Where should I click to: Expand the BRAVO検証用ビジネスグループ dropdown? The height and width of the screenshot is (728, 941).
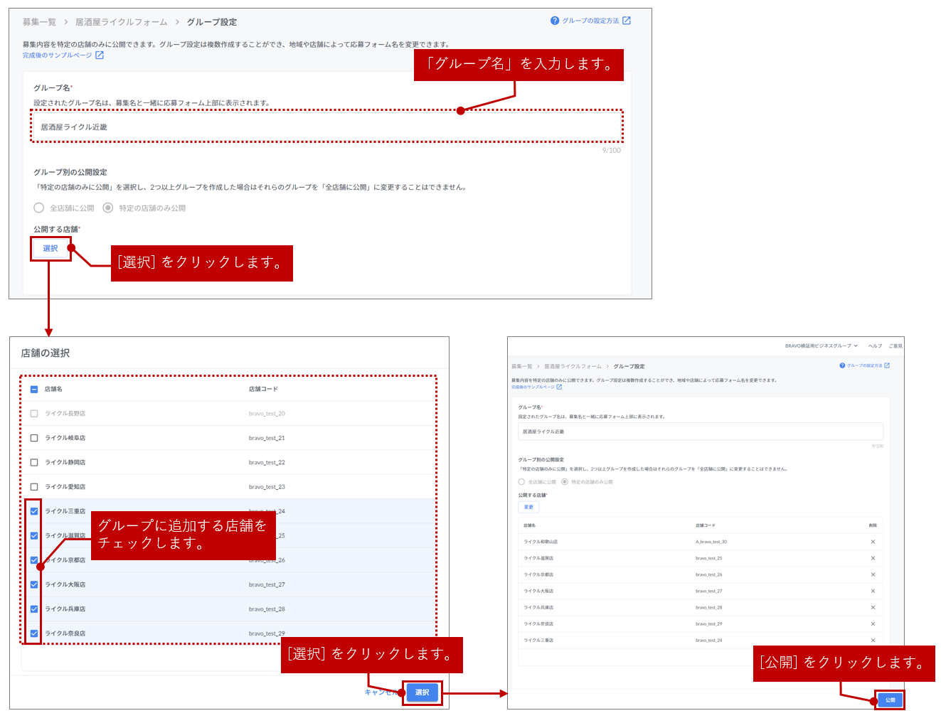tap(821, 346)
